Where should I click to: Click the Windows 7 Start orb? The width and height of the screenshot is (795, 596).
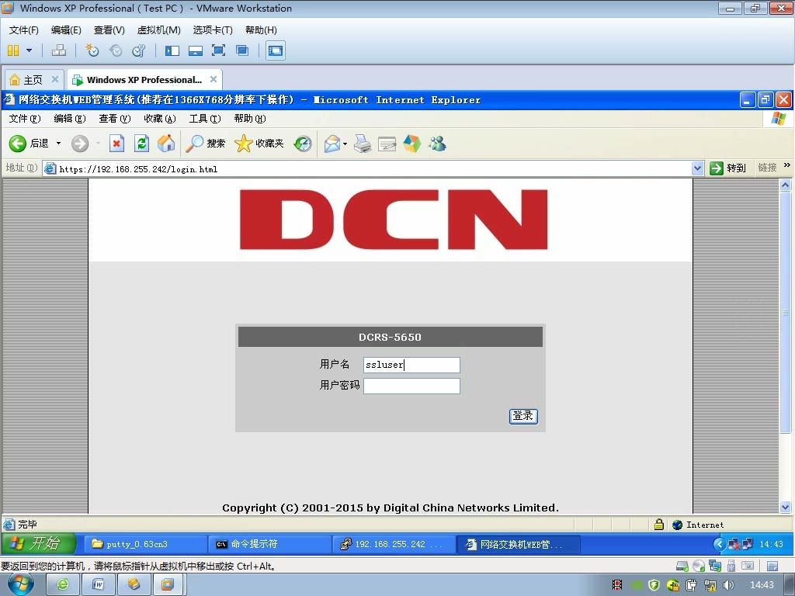coord(19,585)
